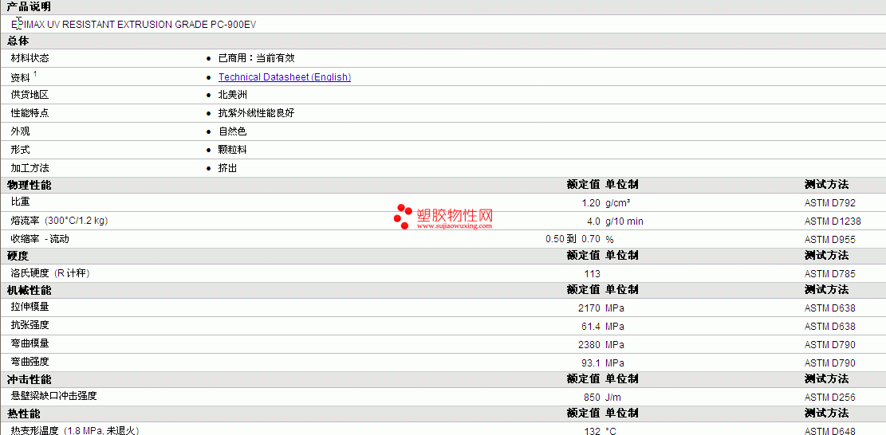The image size is (886, 435).
Task: Click the tensile modulus value 2170
Action: (589, 308)
